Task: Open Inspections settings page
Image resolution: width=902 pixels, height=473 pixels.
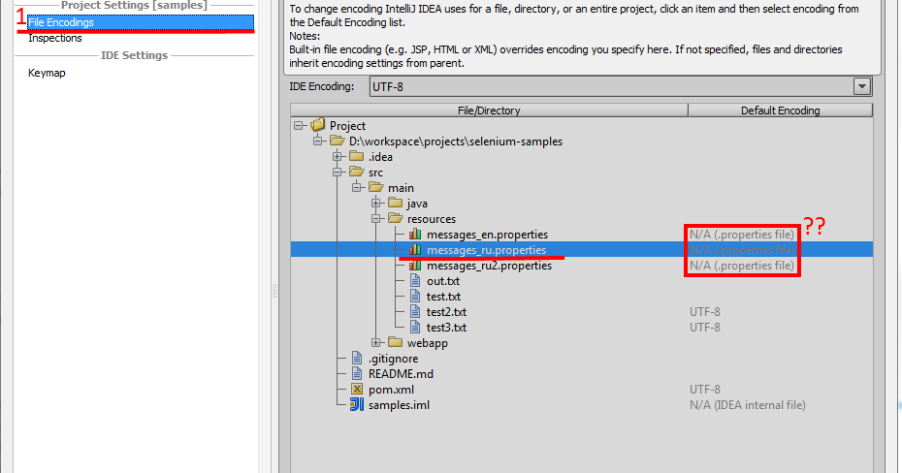Action: (55, 38)
